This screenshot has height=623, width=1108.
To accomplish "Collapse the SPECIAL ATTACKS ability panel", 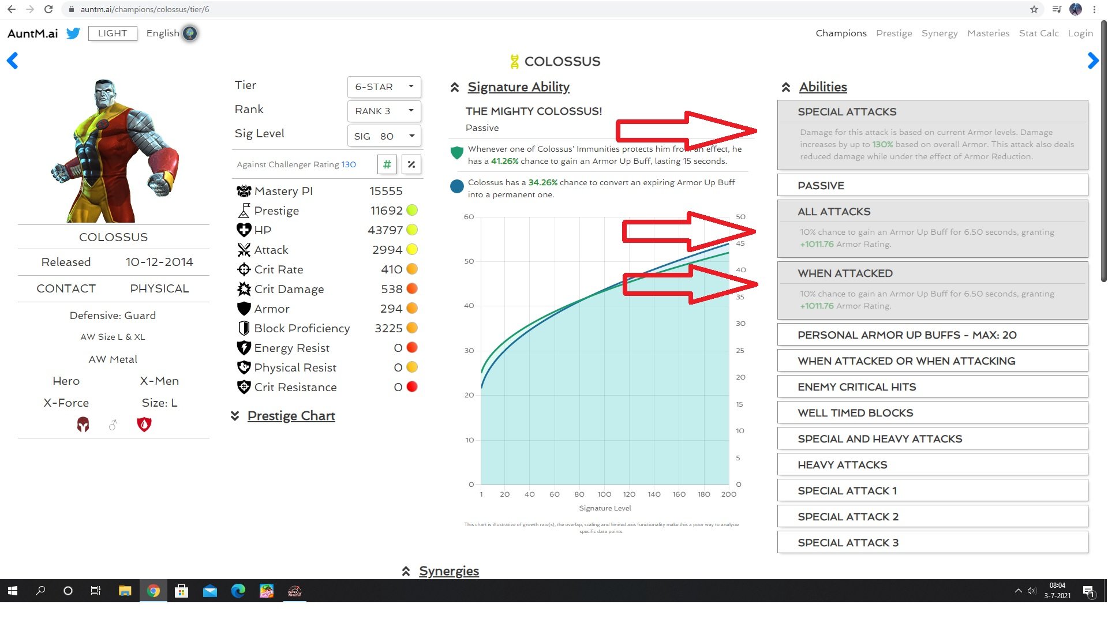I will (x=933, y=112).
